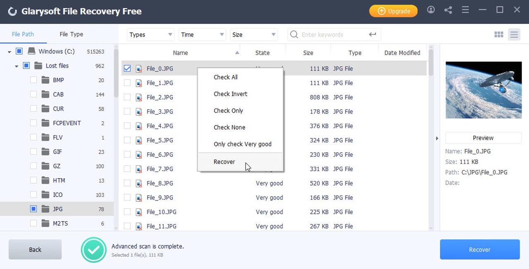Image resolution: width=529 pixels, height=269 pixels.
Task: Select the ICO folder icon
Action: pyautogui.click(x=45, y=195)
